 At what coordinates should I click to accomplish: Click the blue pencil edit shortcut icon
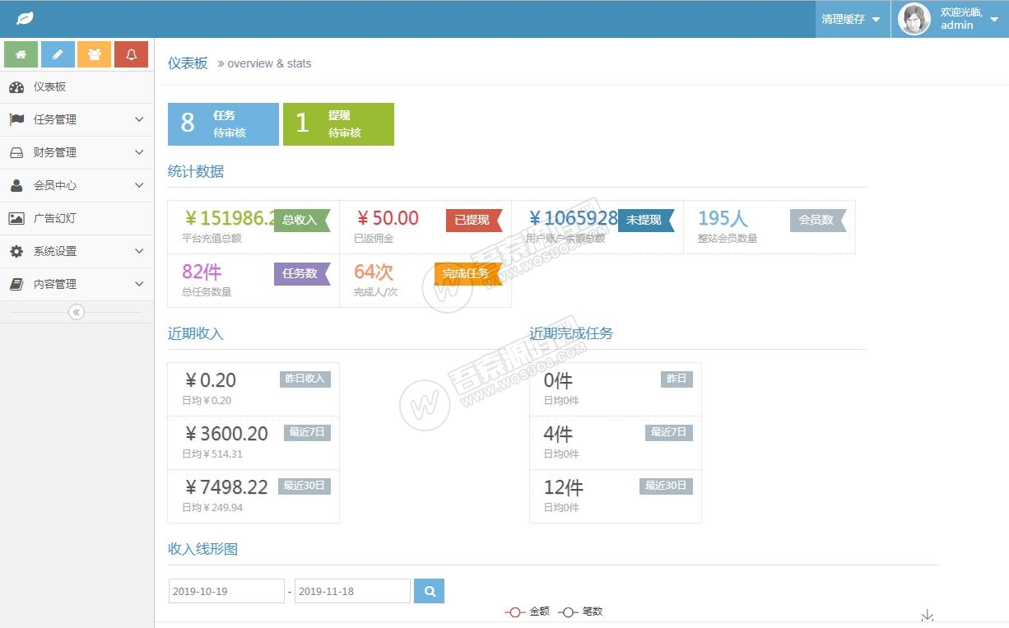pos(58,54)
